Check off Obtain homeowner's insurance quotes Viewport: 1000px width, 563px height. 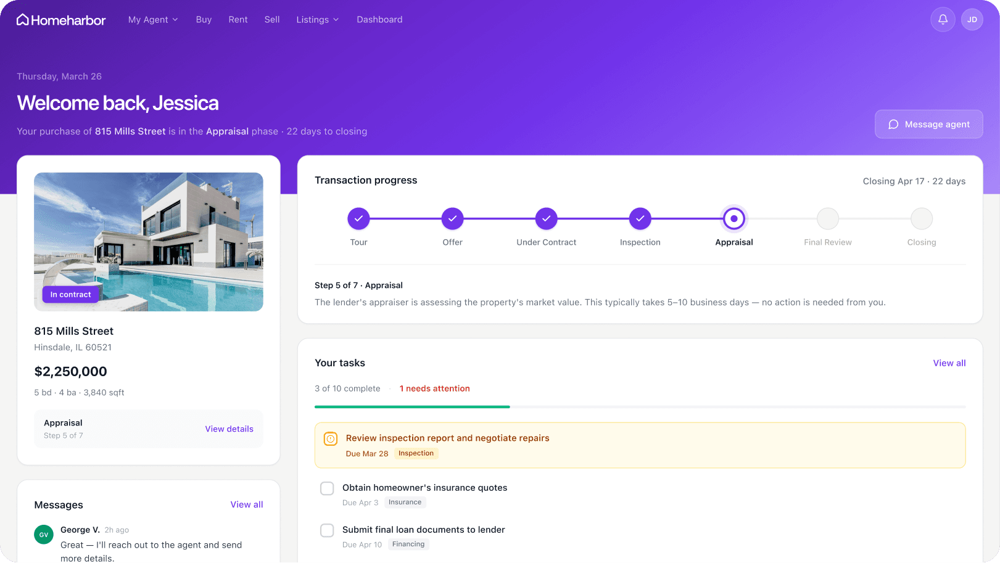pos(327,488)
